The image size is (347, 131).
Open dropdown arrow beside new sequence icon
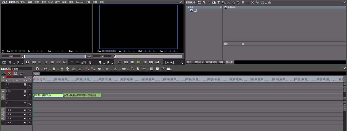tap(41, 70)
